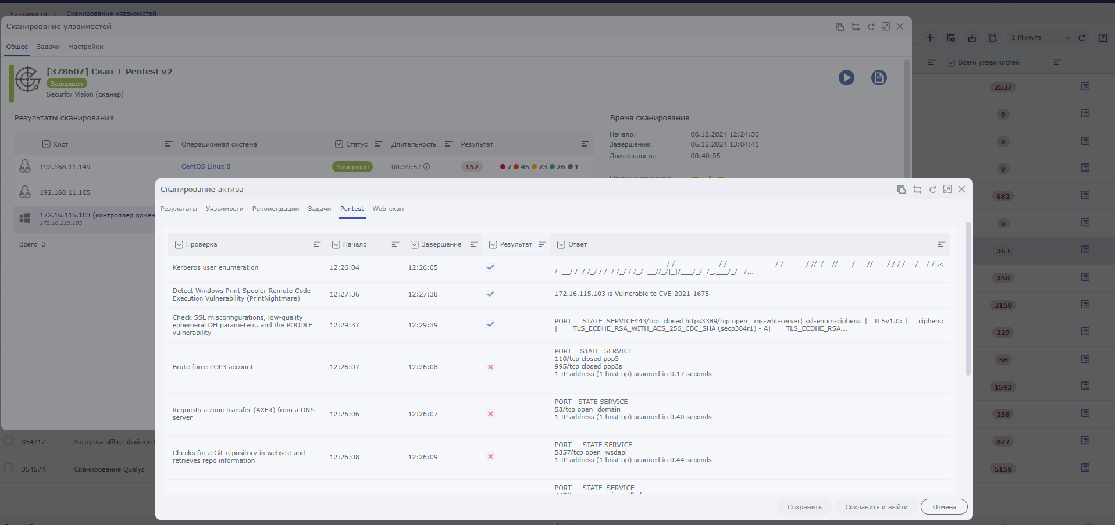This screenshot has width=1115, height=525.
Task: Click the Linux icon for host 192.168.11.149
Action: [x=25, y=167]
